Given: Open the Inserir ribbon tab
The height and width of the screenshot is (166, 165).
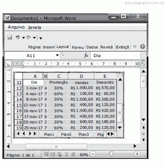Looking at the screenshot, I should coord(49,47).
